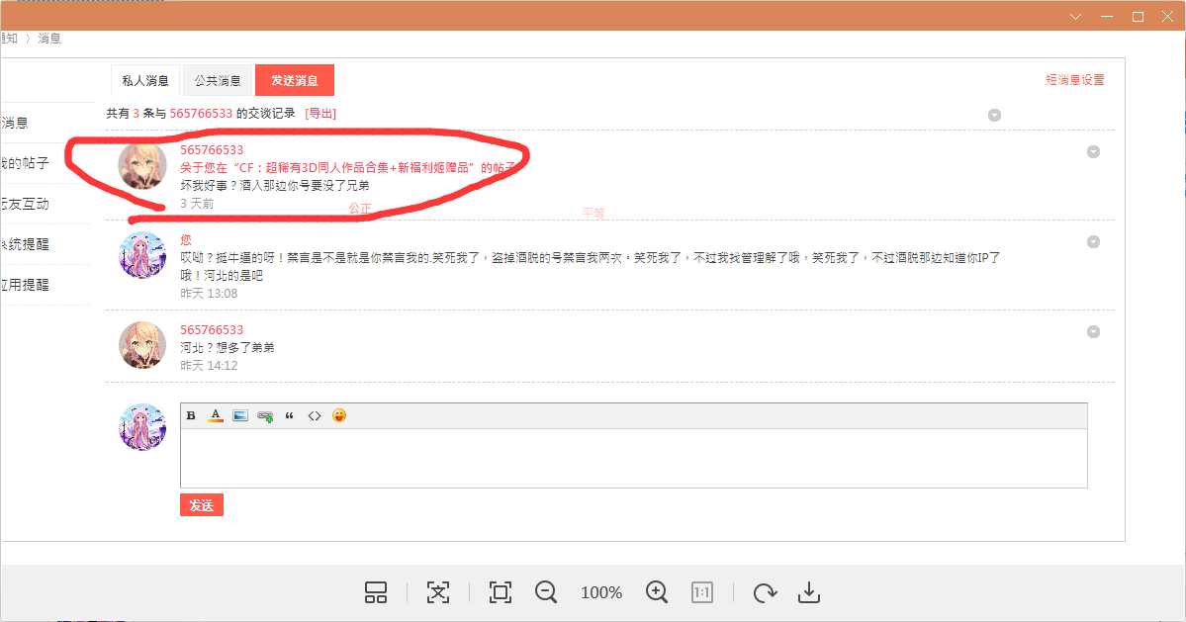This screenshot has width=1186, height=622.
Task: Zoom out the image with the minus magnifier
Action: coord(546,591)
